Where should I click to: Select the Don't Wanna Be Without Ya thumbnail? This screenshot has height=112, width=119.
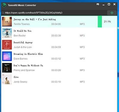(7, 68)
